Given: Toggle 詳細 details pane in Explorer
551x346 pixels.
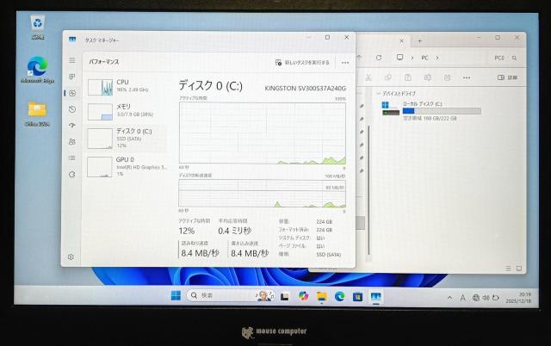Looking at the screenshot, I should pos(507,77).
